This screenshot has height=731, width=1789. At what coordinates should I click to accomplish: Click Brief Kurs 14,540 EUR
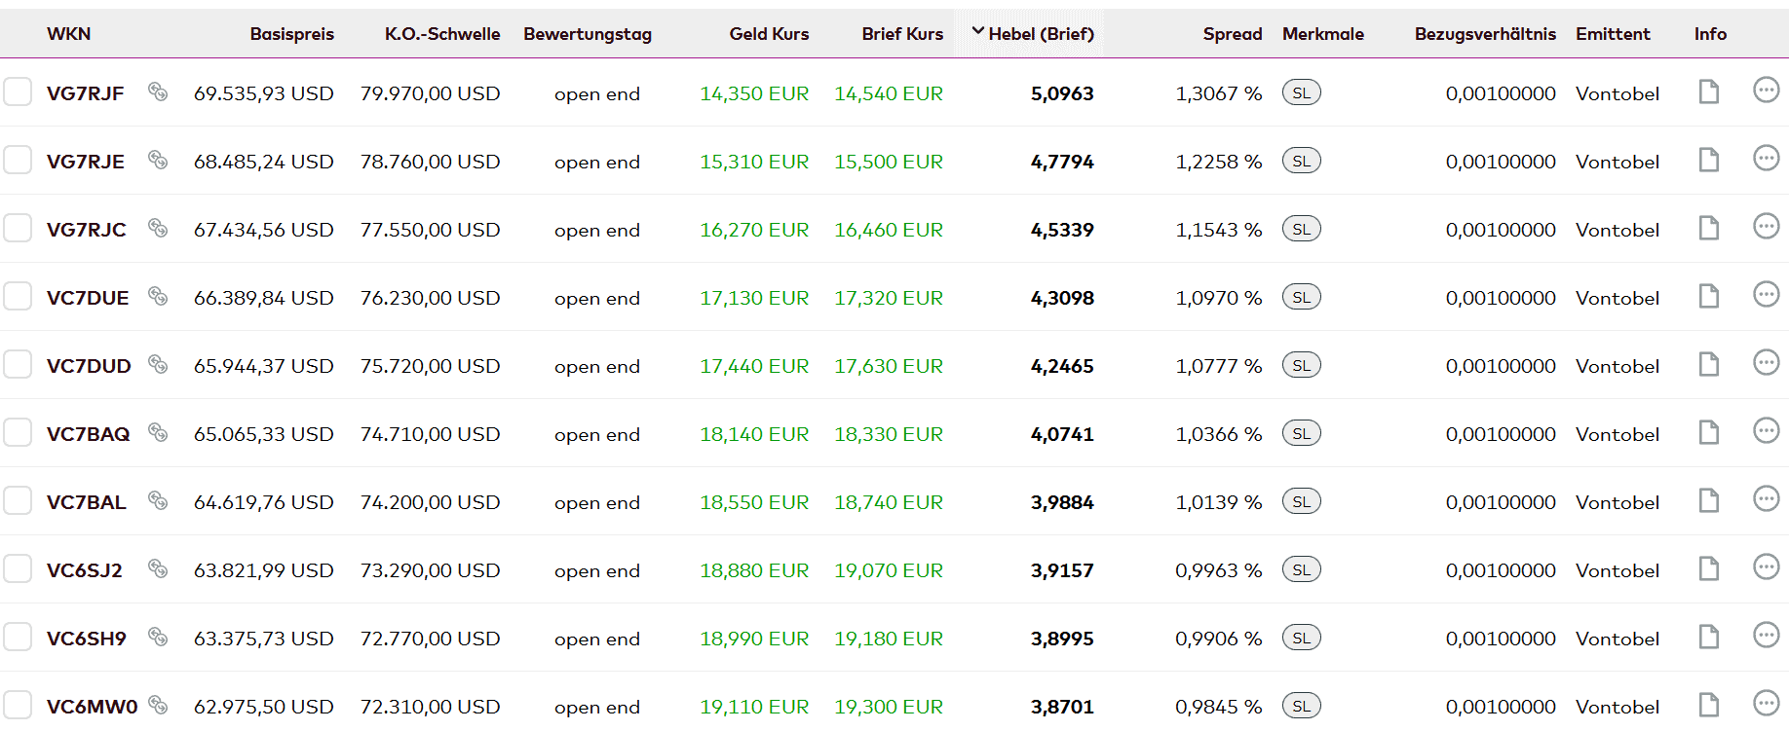click(889, 93)
